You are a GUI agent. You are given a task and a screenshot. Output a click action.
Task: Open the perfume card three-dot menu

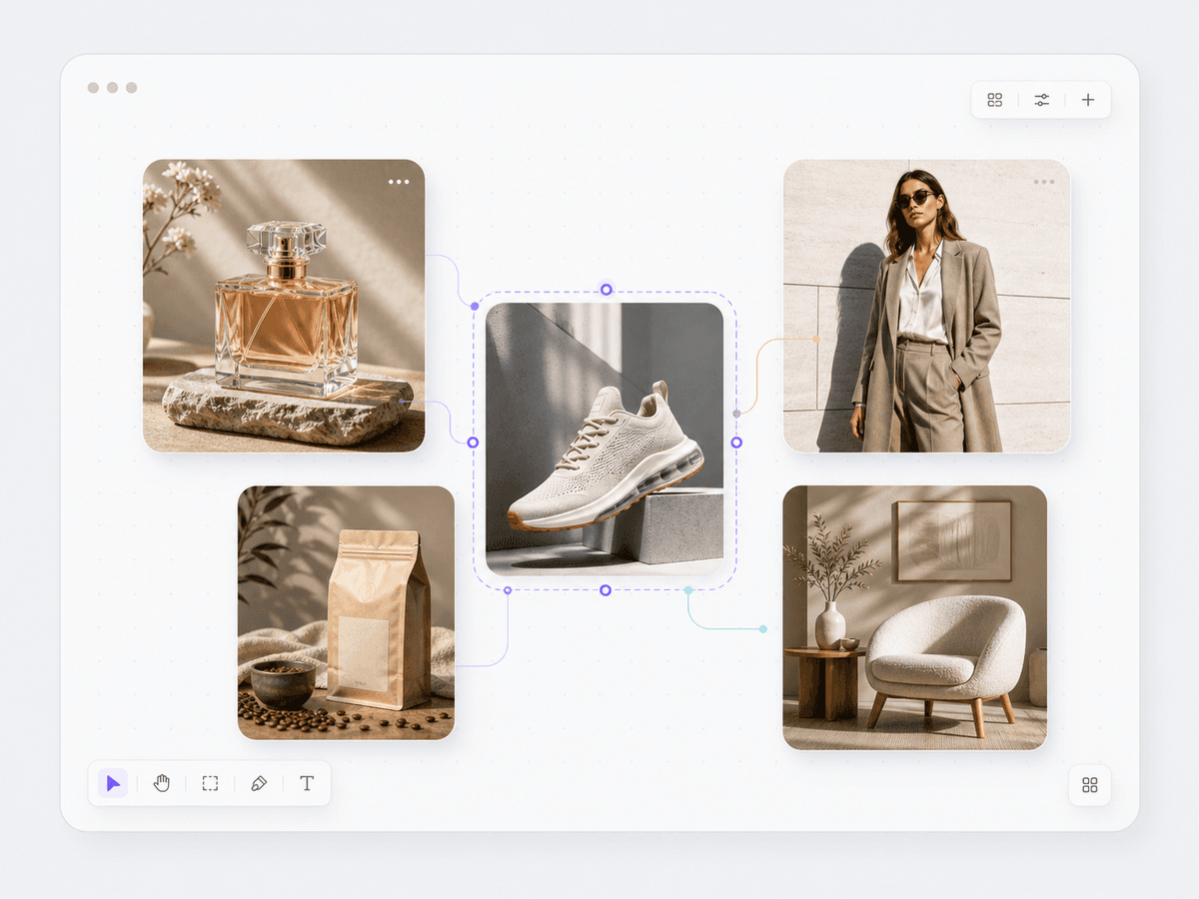pos(399,182)
